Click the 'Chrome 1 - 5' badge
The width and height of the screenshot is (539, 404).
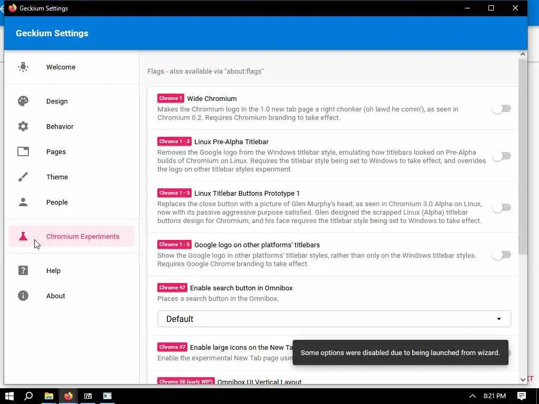click(174, 244)
